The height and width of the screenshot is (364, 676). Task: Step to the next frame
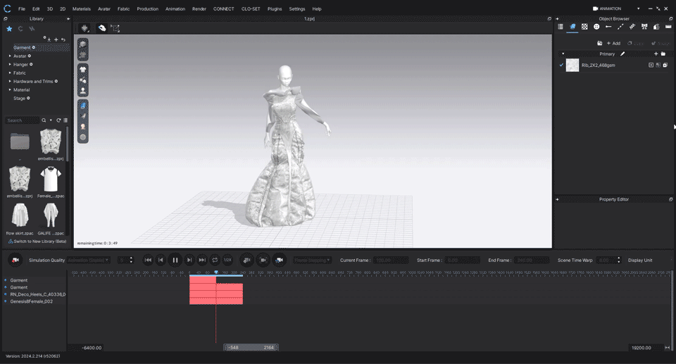[x=189, y=260]
